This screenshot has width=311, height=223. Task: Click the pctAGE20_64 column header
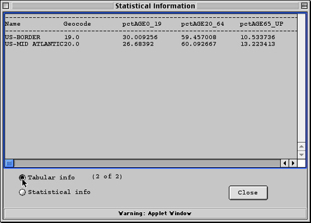pyautogui.click(x=203, y=24)
